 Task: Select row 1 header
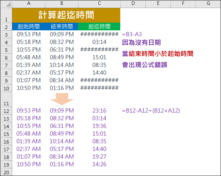coord(6,15)
